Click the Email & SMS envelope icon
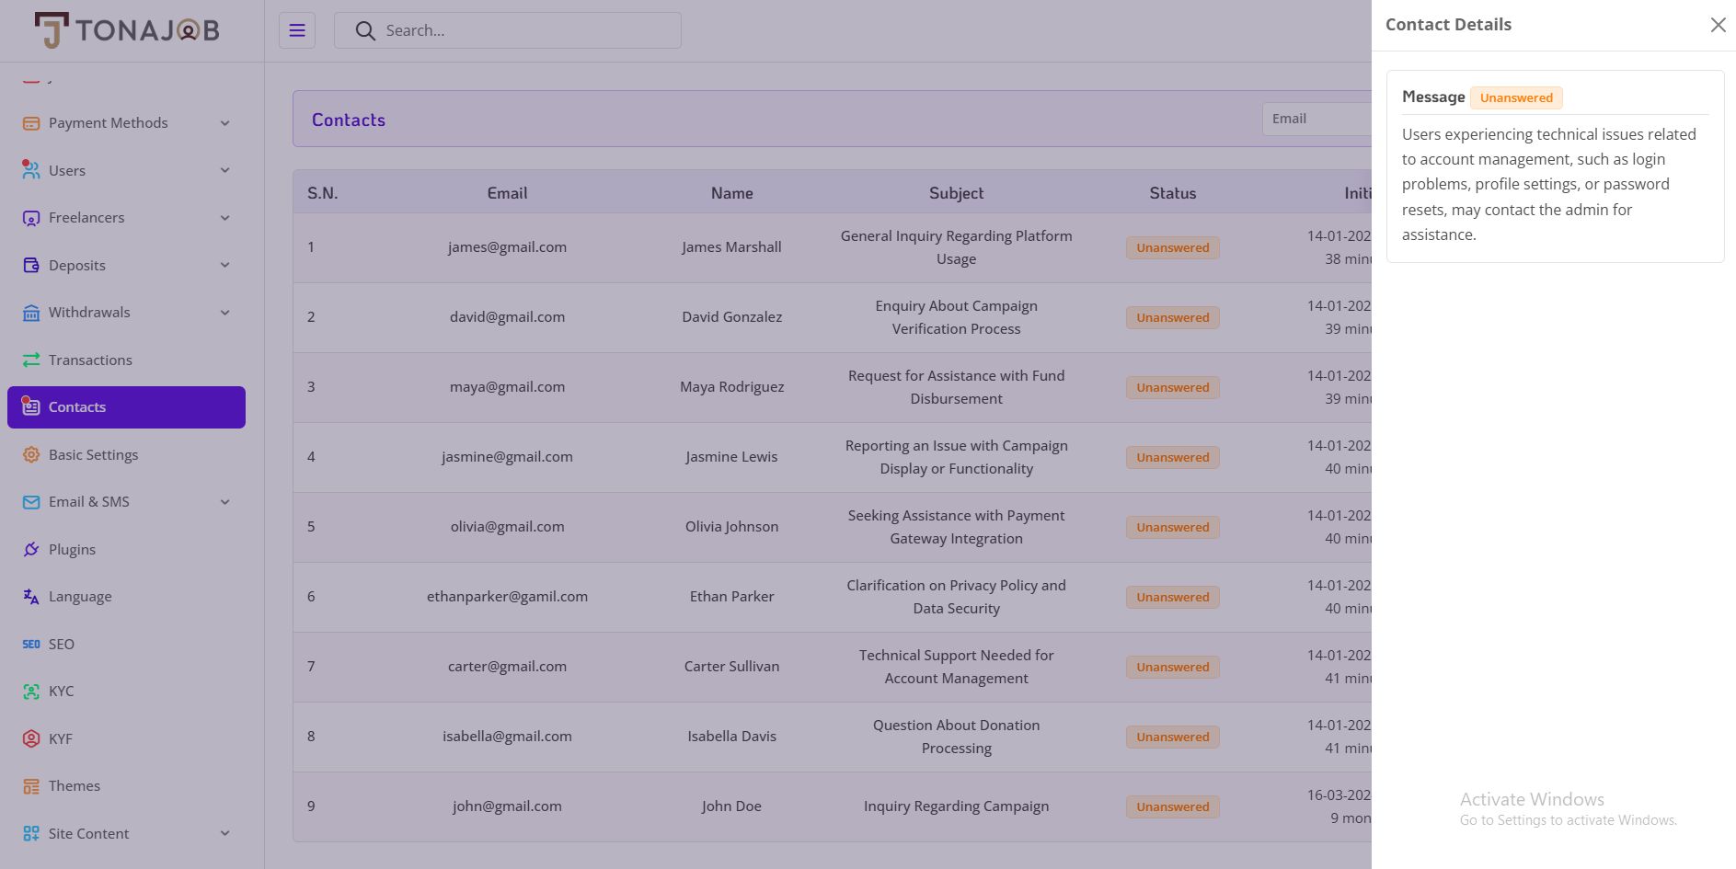 click(31, 502)
